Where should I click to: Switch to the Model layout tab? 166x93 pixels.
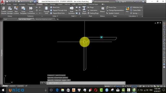point(5,86)
